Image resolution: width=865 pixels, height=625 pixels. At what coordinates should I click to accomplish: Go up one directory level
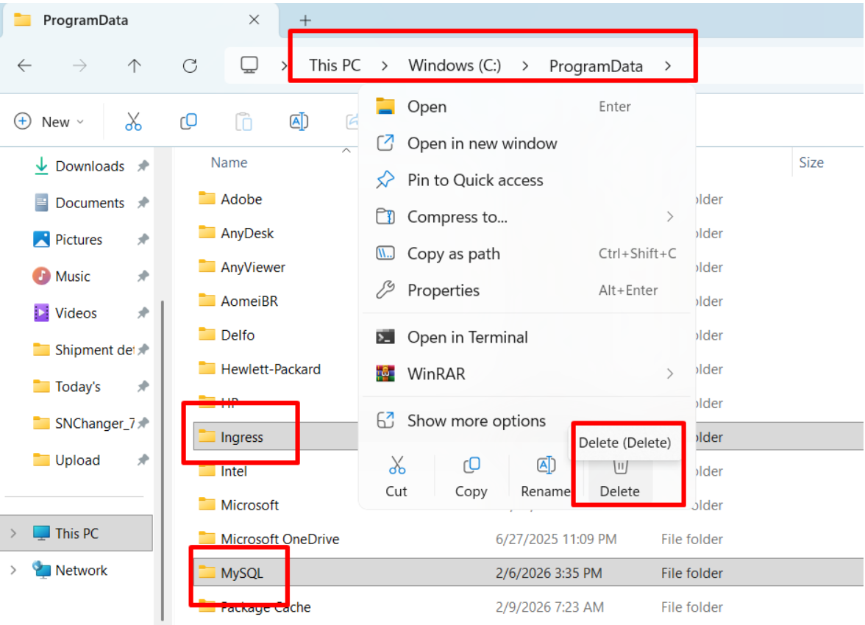(x=134, y=65)
